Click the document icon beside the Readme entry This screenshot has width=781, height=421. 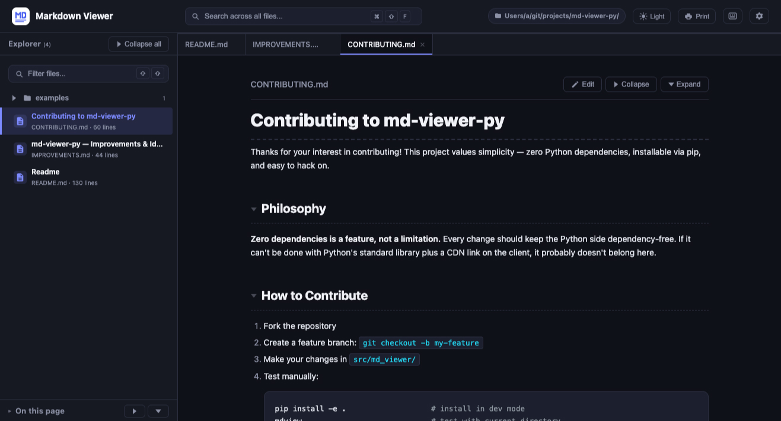pyautogui.click(x=20, y=176)
